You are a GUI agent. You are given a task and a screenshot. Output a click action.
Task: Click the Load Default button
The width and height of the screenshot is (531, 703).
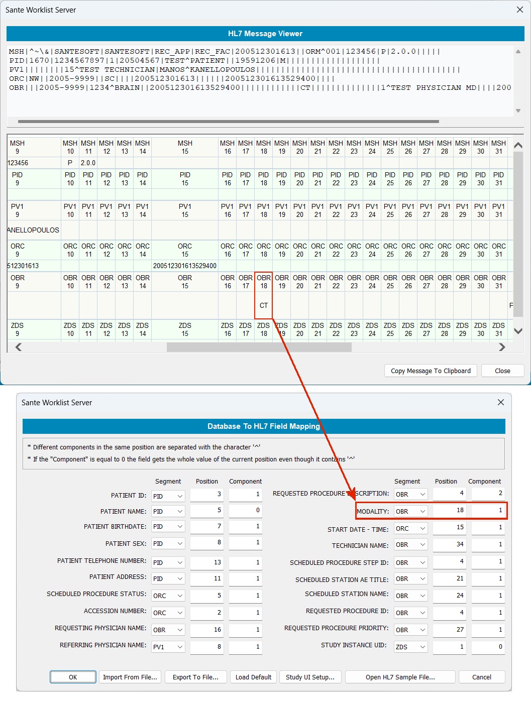point(253,677)
